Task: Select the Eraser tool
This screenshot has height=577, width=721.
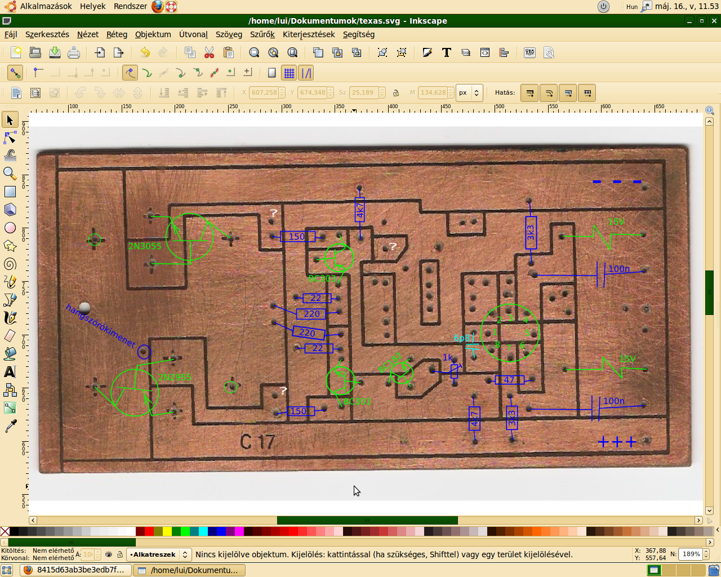Action: tap(10, 336)
